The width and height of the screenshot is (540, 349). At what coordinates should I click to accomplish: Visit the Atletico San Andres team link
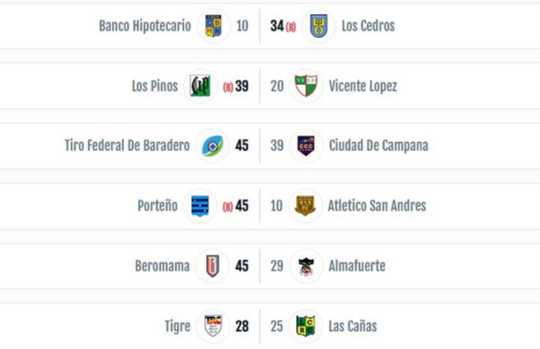pos(377,205)
